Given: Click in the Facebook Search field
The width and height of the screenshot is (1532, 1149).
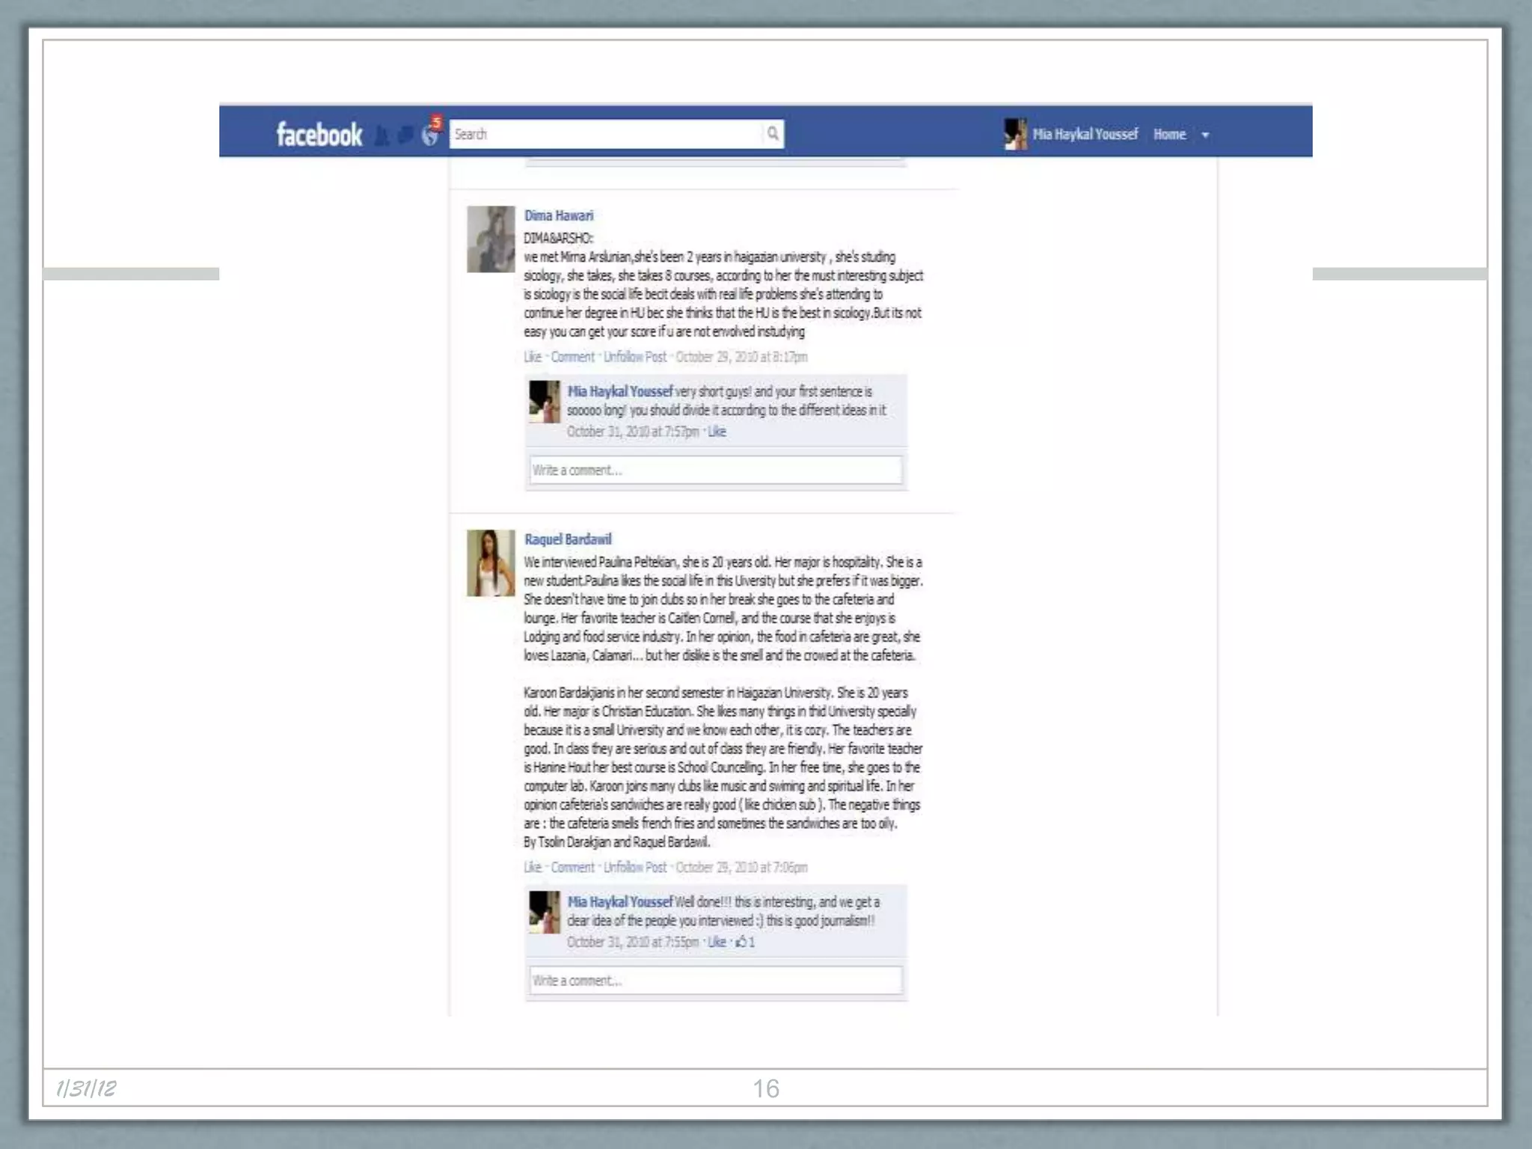Looking at the screenshot, I should click(x=606, y=135).
